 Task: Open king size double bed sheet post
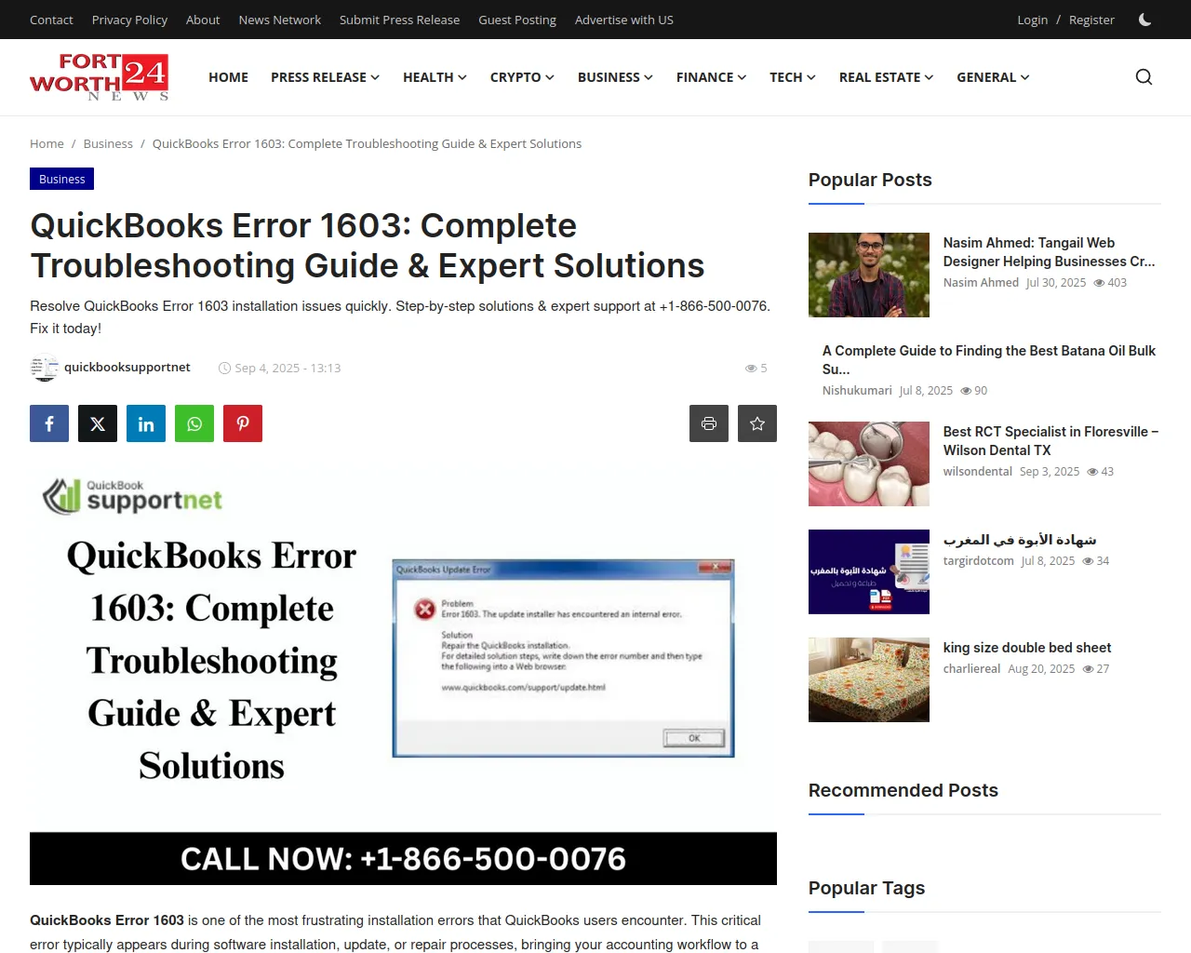point(1027,648)
